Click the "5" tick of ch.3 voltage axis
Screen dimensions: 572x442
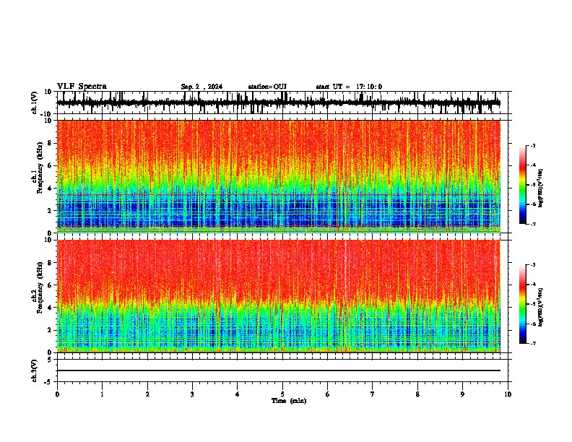[x=50, y=359]
